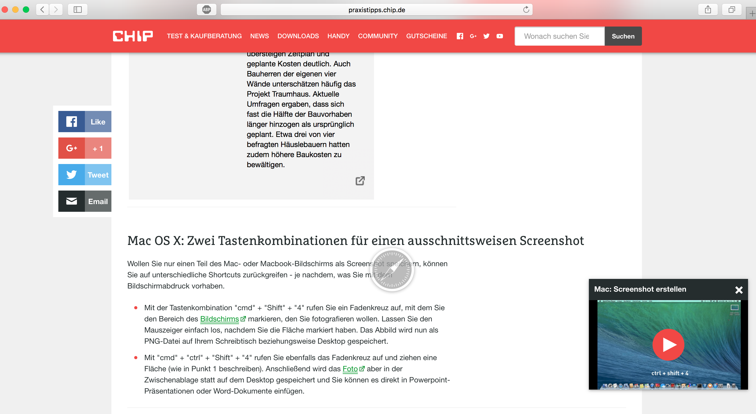Open the header Twitter icon
The width and height of the screenshot is (756, 414).
(x=486, y=36)
